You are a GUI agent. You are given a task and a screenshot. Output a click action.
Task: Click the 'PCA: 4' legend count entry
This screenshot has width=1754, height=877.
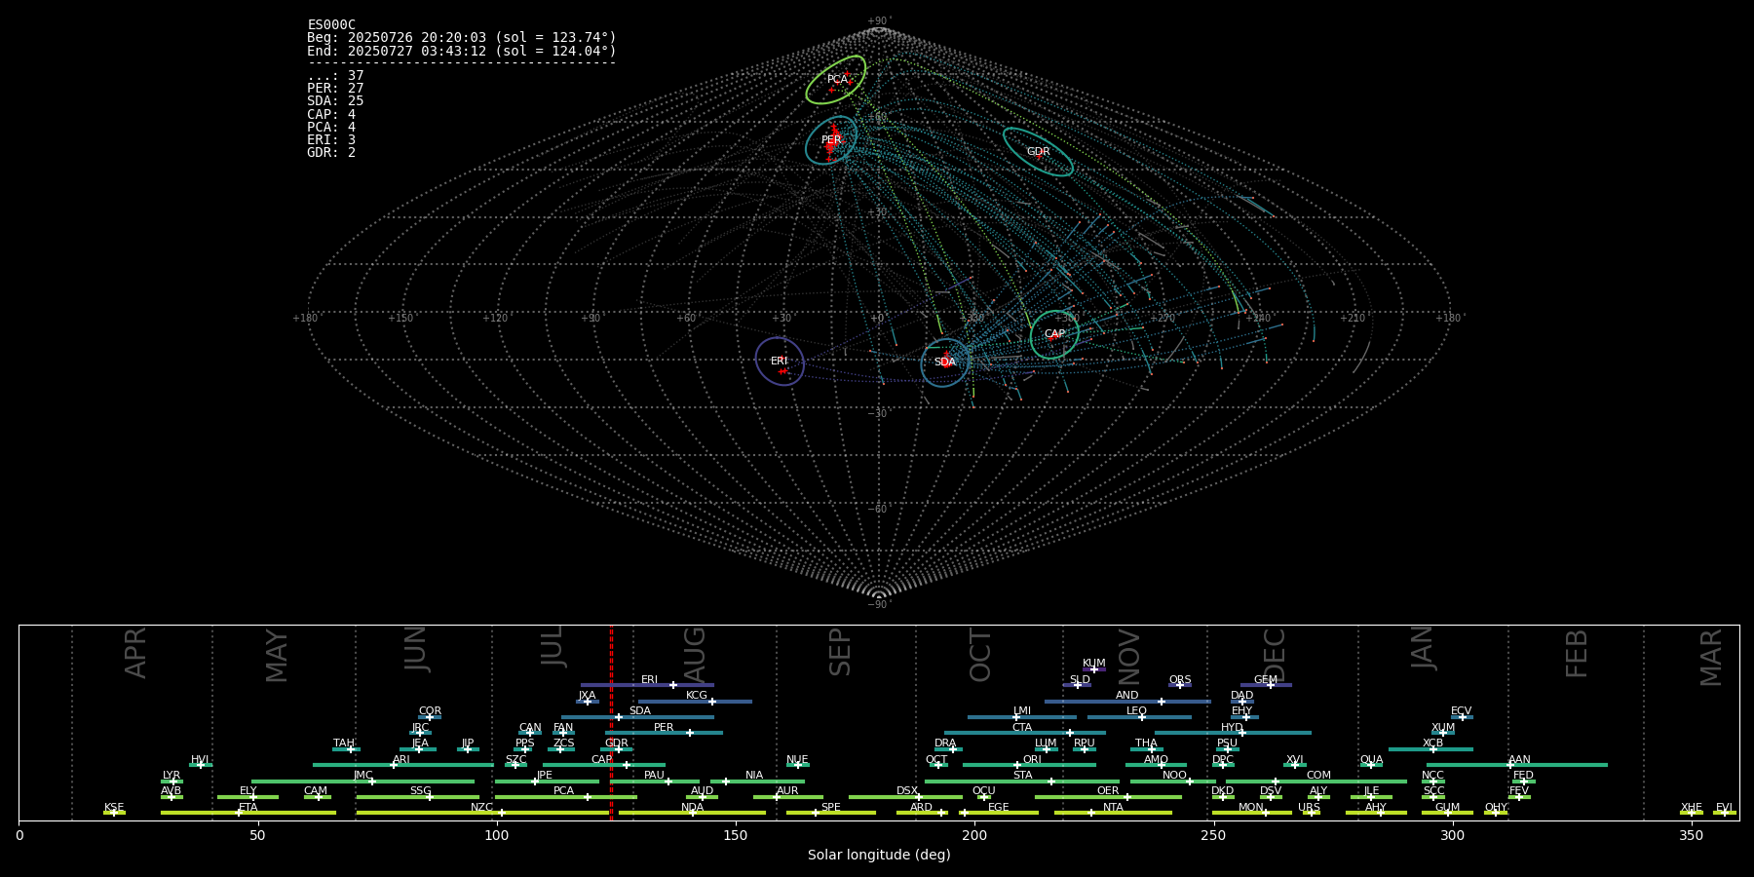331,128
